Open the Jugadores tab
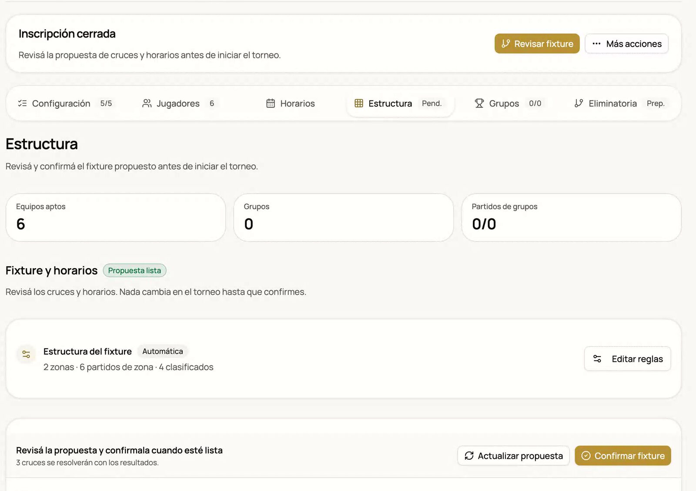The image size is (696, 491). pyautogui.click(x=179, y=104)
